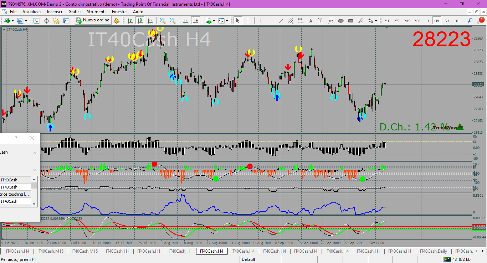This screenshot has width=487, height=263.
Task: Draw an ellipse shape
Action: point(341,21)
